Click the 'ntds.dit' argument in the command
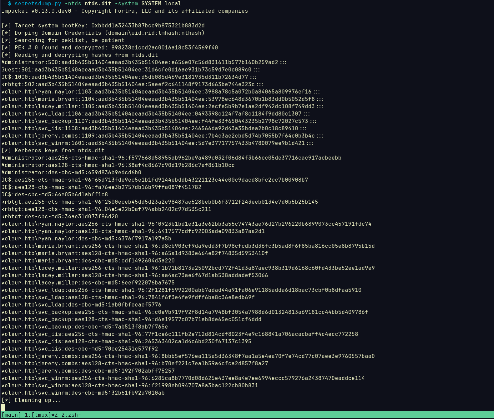Screen dimensions: 494x419 pos(98,4)
